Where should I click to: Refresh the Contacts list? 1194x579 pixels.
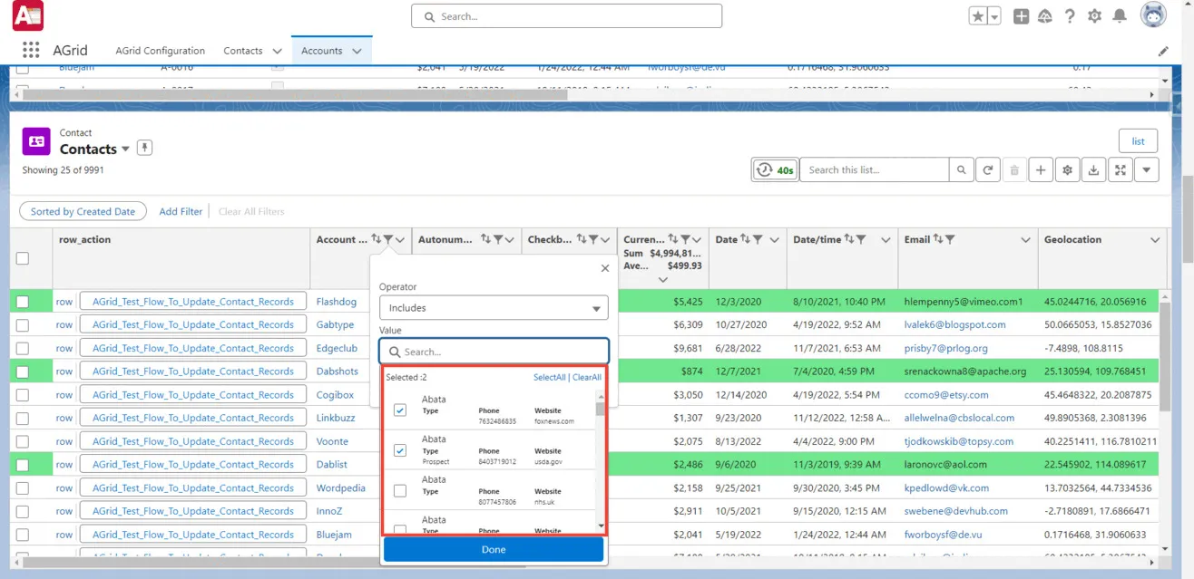click(x=988, y=169)
